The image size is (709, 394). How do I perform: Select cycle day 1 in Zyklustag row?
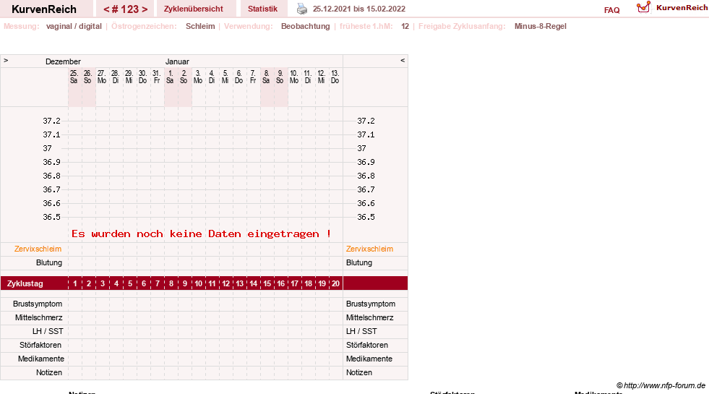point(75,283)
